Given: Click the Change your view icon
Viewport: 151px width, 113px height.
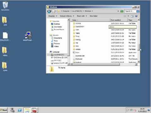Looking at the screenshot, I should tap(125, 16).
